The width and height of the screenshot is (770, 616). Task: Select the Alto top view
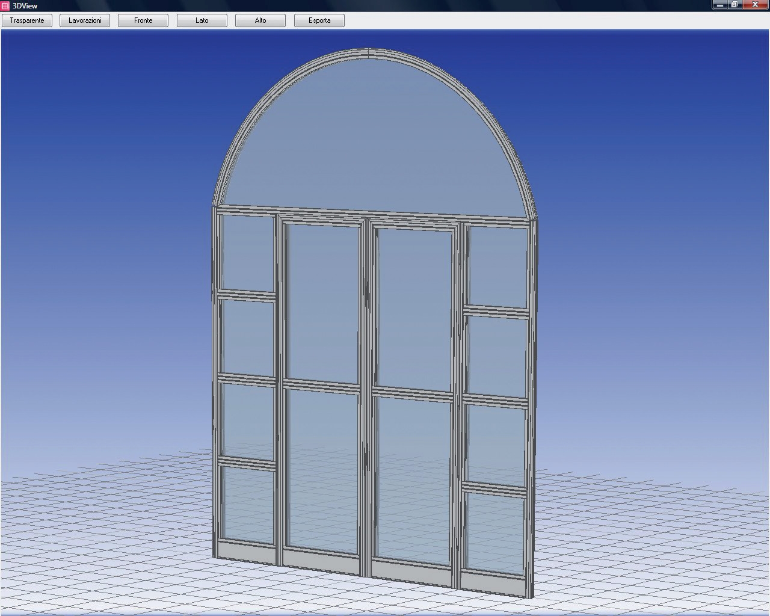[260, 20]
